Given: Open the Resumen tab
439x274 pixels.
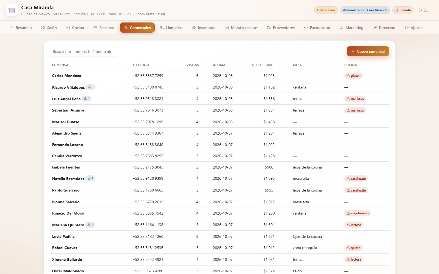Looking at the screenshot, I should pos(21,28).
